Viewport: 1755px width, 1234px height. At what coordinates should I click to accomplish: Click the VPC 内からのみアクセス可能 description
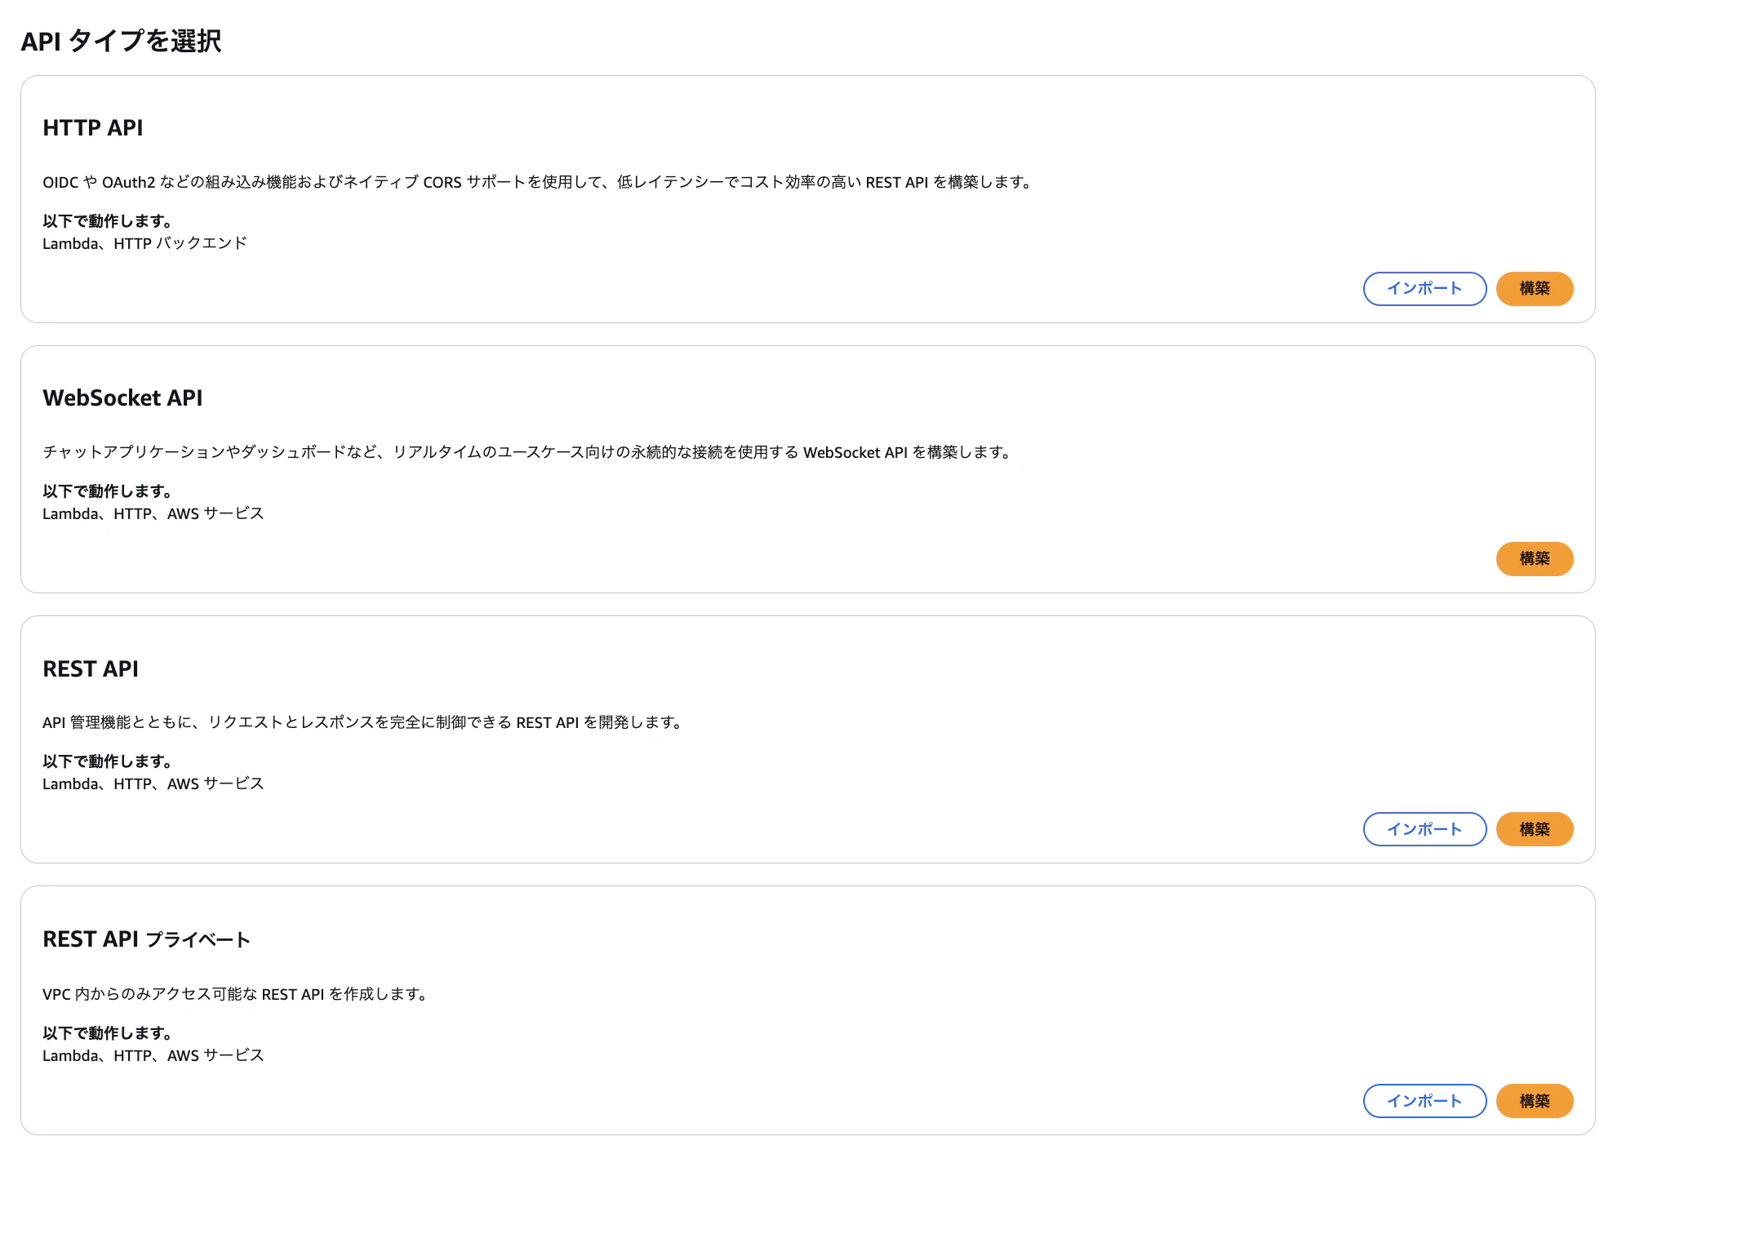237,994
